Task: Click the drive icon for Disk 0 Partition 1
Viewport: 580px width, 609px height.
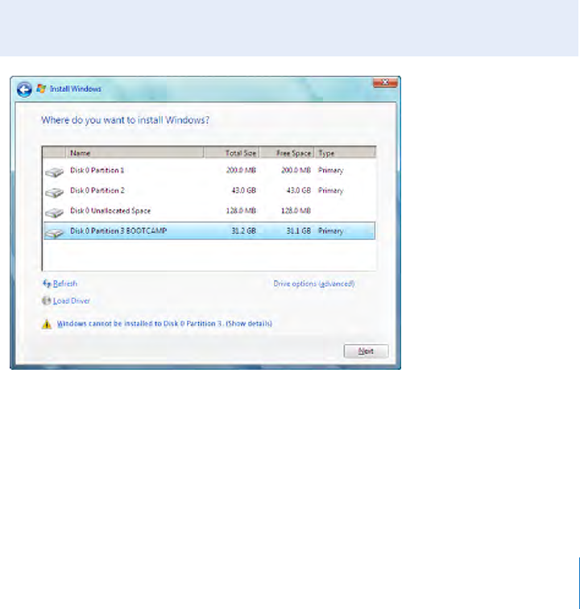Action: [54, 172]
